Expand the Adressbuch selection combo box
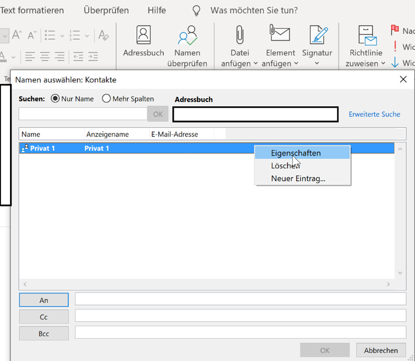Screen dimensions: 415x361 [x=255, y=114]
